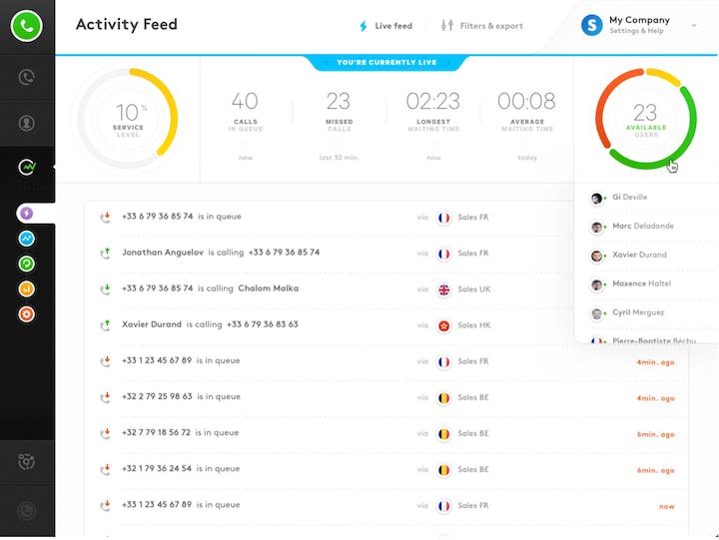The height and width of the screenshot is (540, 719).
Task: Click the green phone dialer icon
Action: [27, 26]
